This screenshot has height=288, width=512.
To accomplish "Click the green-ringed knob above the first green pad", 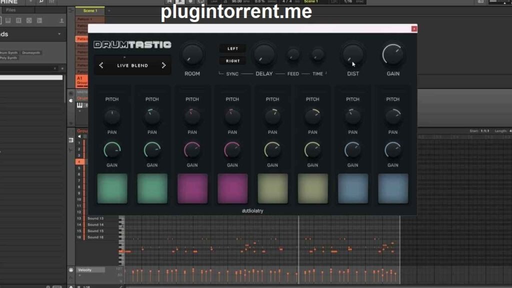I will [112, 150].
